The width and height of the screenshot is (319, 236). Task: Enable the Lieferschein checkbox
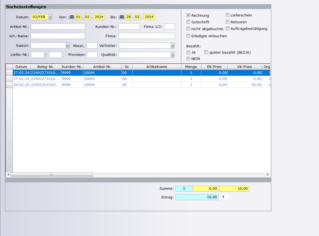pos(227,15)
